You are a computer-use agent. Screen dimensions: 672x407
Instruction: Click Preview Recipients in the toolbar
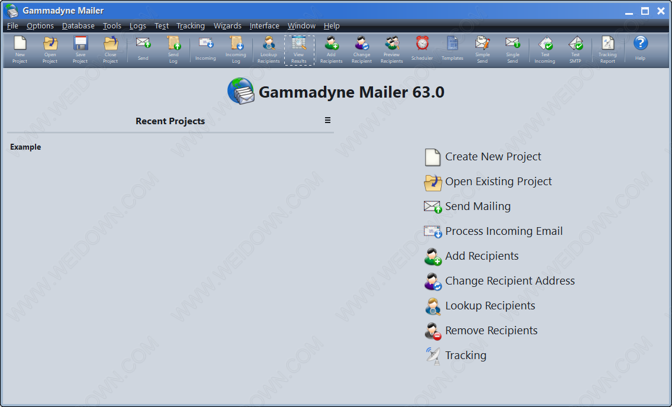click(392, 50)
